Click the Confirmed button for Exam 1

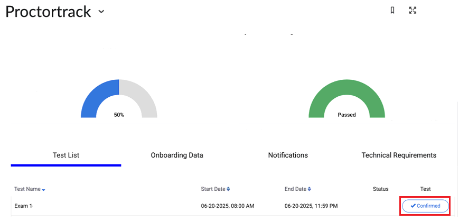coord(425,206)
